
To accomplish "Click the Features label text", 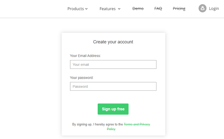I will tap(107, 9).
